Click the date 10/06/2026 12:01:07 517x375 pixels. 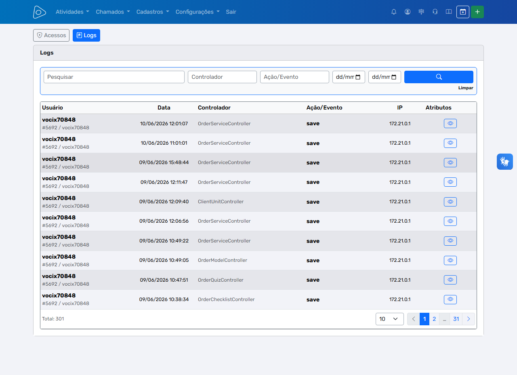tap(164, 124)
